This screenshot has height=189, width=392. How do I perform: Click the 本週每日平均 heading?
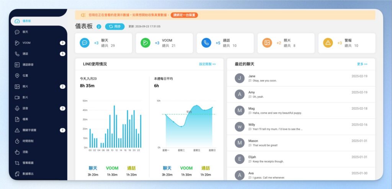click(x=163, y=78)
